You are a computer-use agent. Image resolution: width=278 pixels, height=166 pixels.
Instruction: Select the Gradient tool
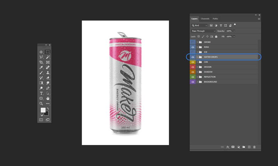click(41, 83)
